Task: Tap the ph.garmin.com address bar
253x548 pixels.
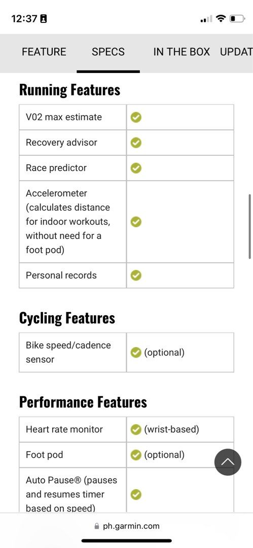Action: click(x=127, y=526)
